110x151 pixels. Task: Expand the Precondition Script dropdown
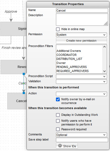pos(81,77)
